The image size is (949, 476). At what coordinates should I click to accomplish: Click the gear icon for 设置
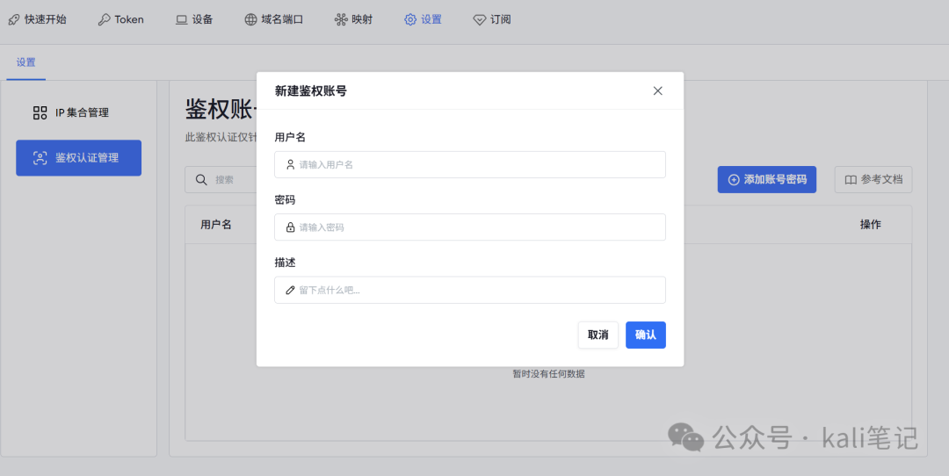(410, 19)
